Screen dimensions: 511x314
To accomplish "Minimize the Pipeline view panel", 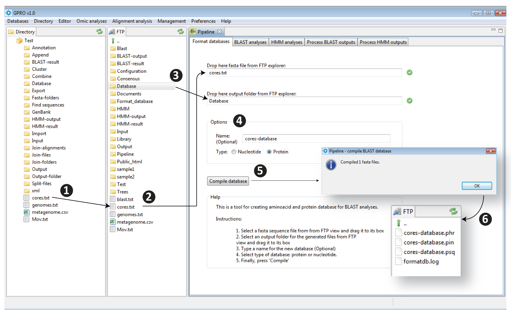I will [x=493, y=30].
